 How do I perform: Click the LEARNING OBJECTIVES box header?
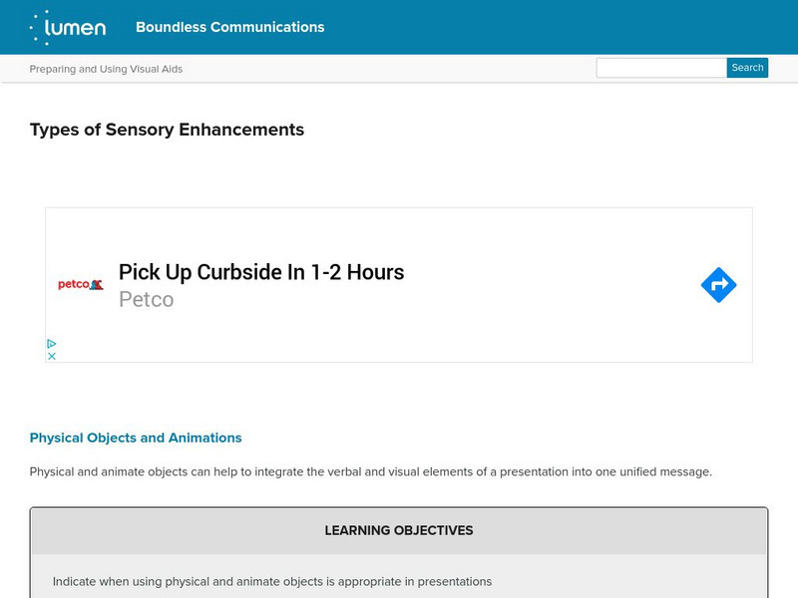tap(399, 530)
